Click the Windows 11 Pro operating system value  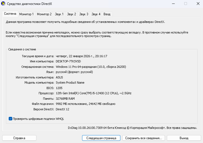[x=91, y=67]
